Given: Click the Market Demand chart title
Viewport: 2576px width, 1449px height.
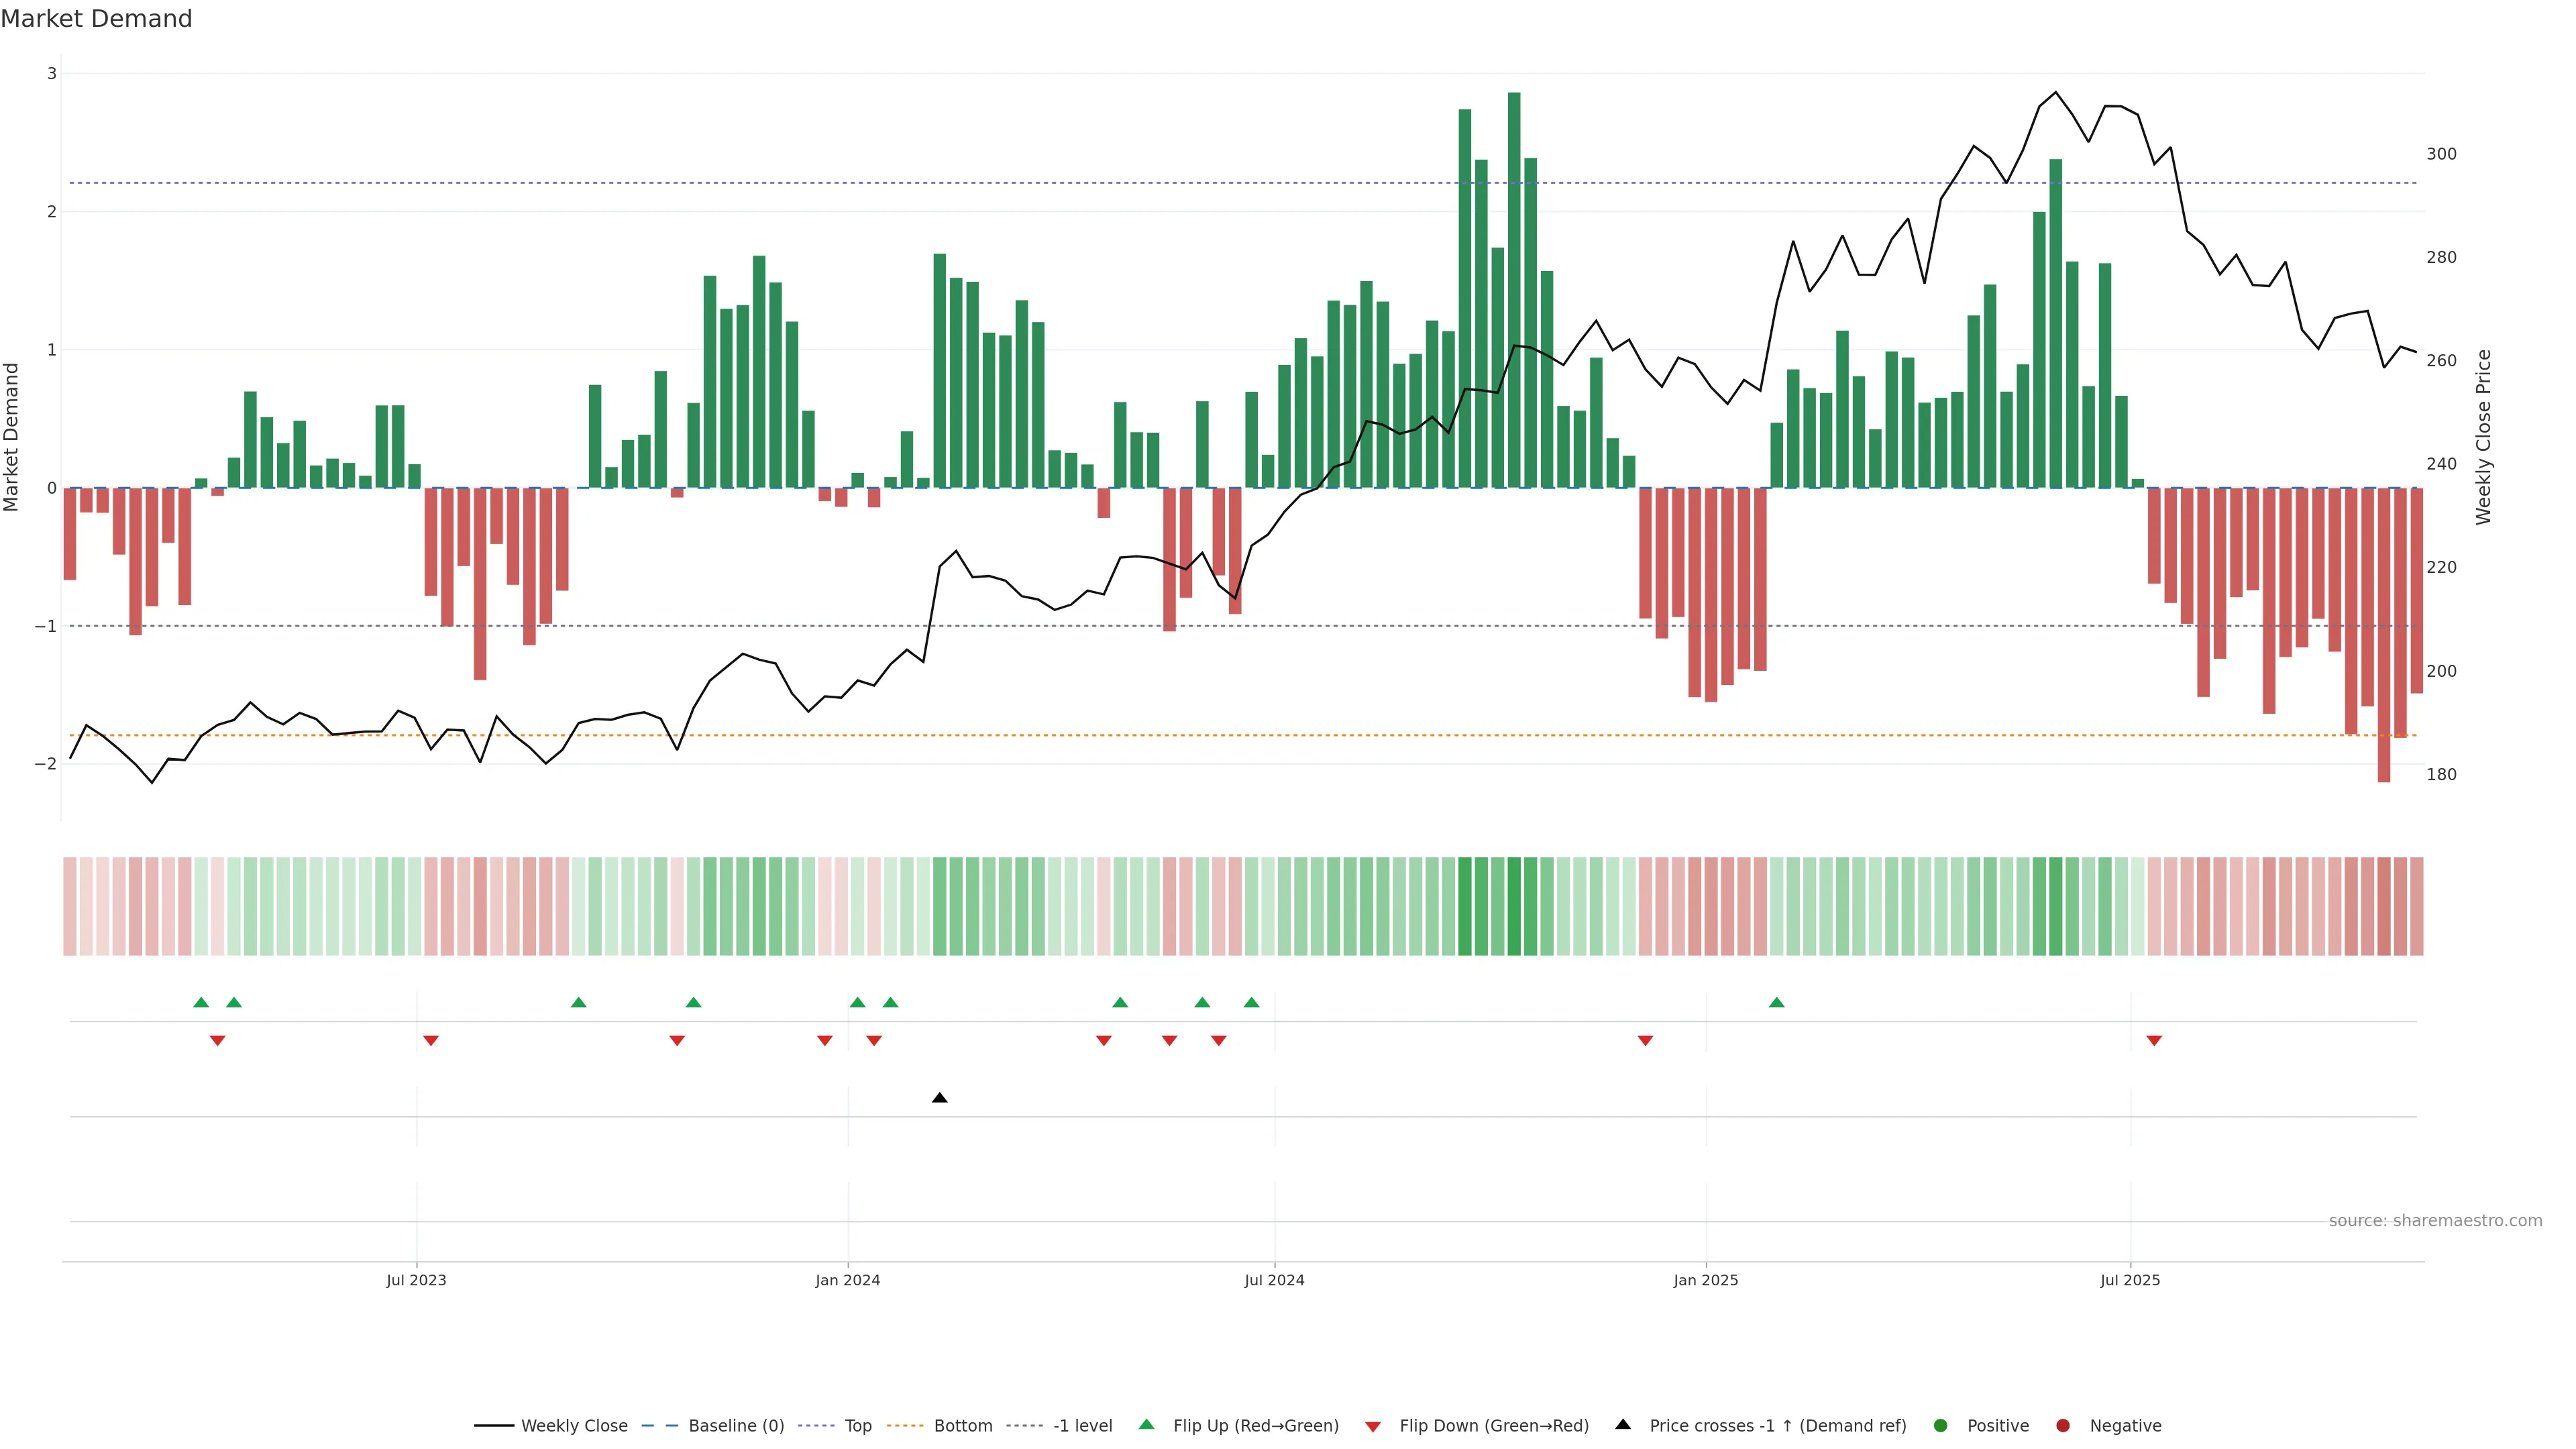Looking at the screenshot, I should (96, 19).
